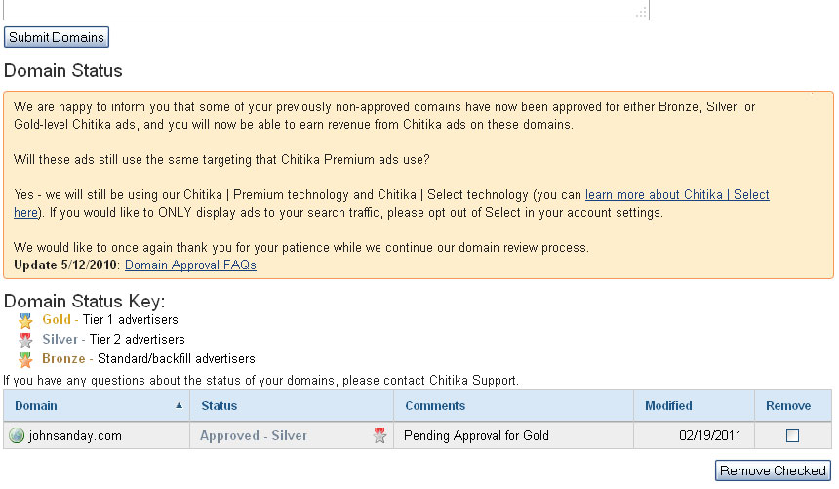Image resolution: width=839 pixels, height=489 pixels.
Task: Click the Pending Approval for Gold comment
Action: pos(476,436)
